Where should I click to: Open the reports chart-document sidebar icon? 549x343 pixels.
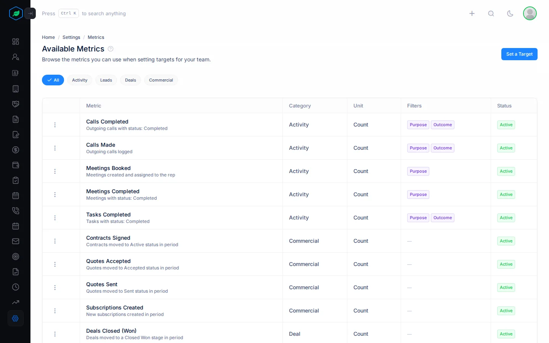coord(16,272)
